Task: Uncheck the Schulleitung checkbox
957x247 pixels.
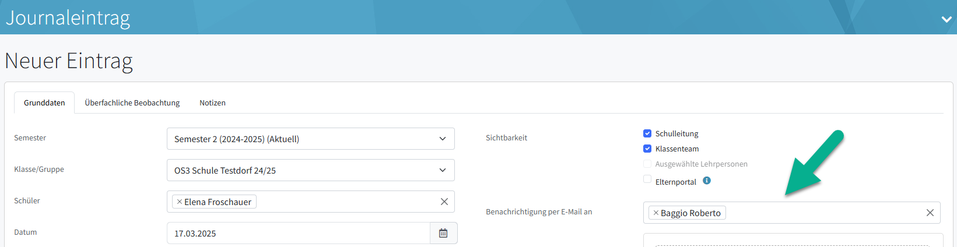Action: click(647, 133)
